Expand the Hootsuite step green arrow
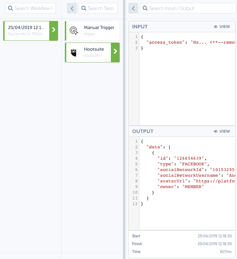The height and width of the screenshot is (259, 237). pos(115,52)
